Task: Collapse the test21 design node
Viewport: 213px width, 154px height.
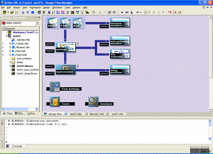Action: tap(6, 36)
